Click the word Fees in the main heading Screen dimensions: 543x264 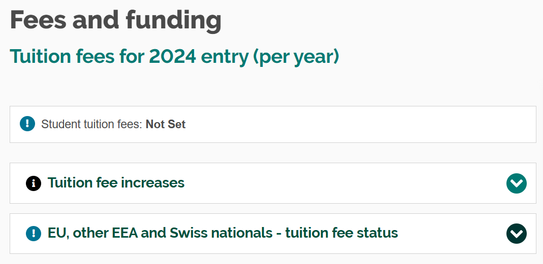point(38,20)
